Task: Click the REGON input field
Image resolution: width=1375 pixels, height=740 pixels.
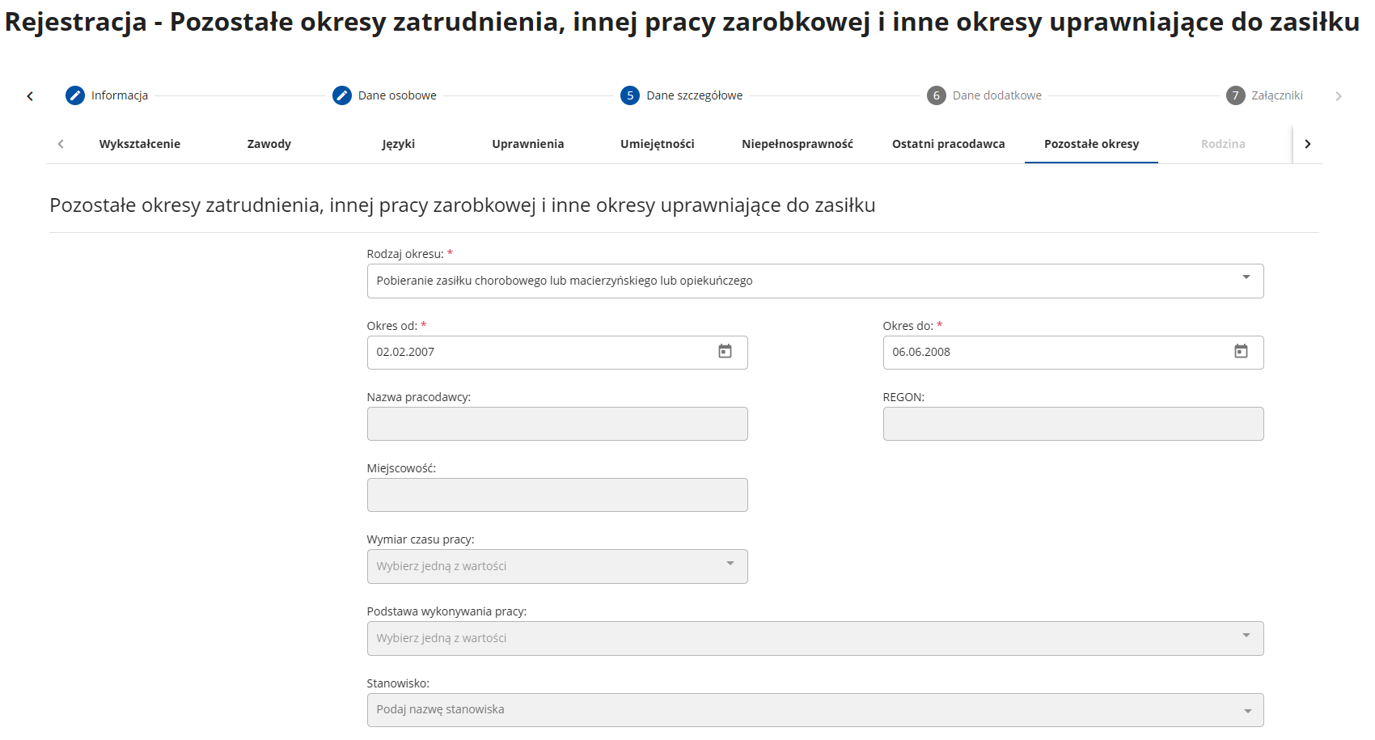Action: pyautogui.click(x=1073, y=424)
